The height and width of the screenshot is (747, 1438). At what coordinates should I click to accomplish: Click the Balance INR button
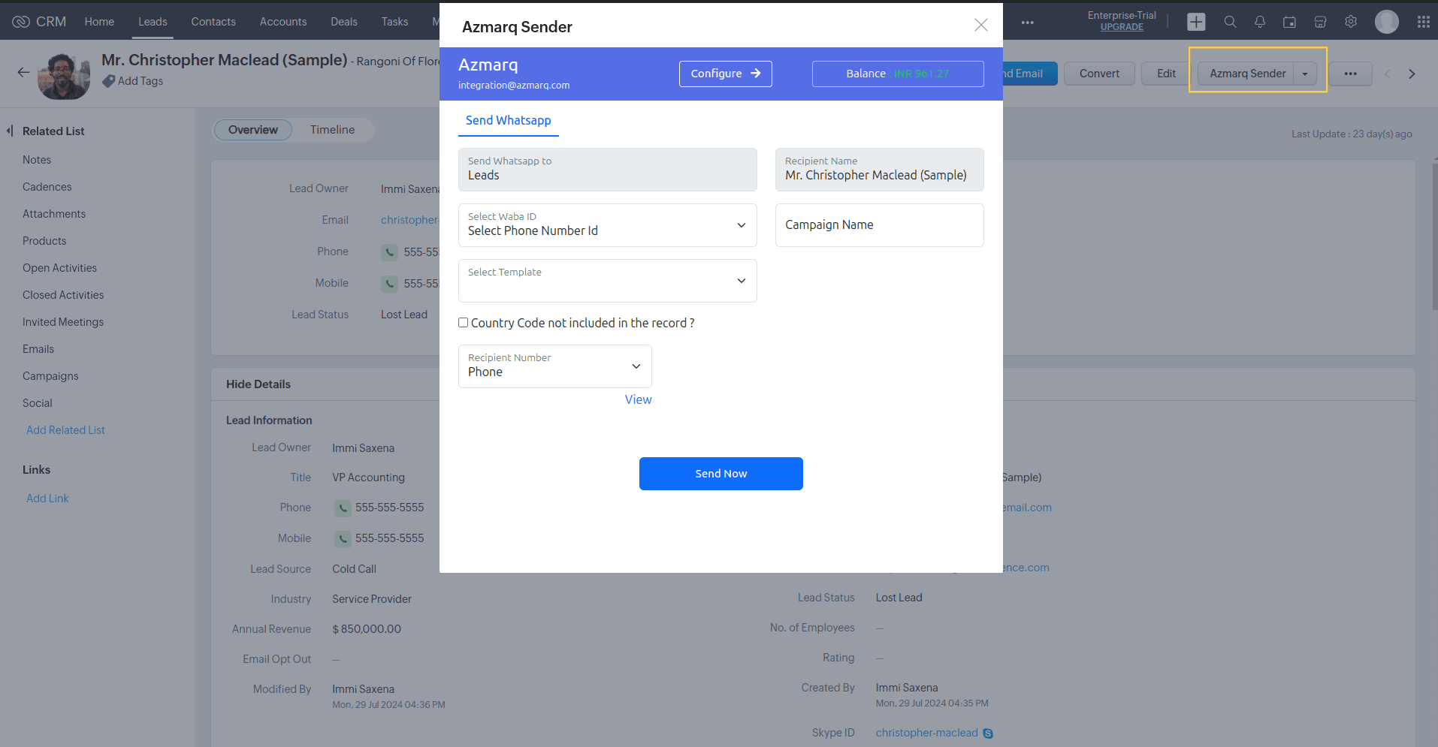pyautogui.click(x=898, y=74)
